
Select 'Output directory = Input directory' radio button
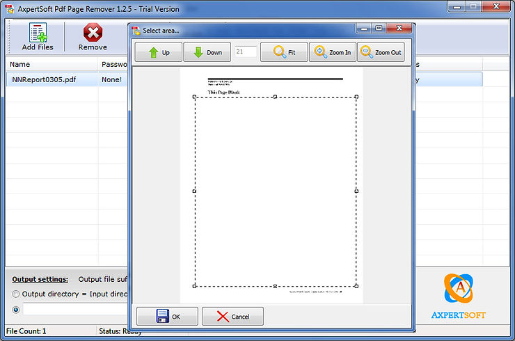(x=15, y=294)
